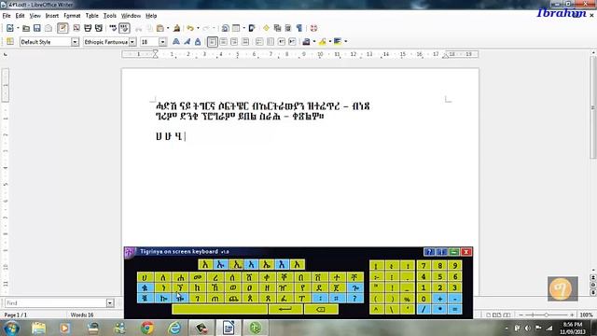Click the Tigrinya keyboard help button
Screen dimensions: 597x336
click(x=429, y=252)
